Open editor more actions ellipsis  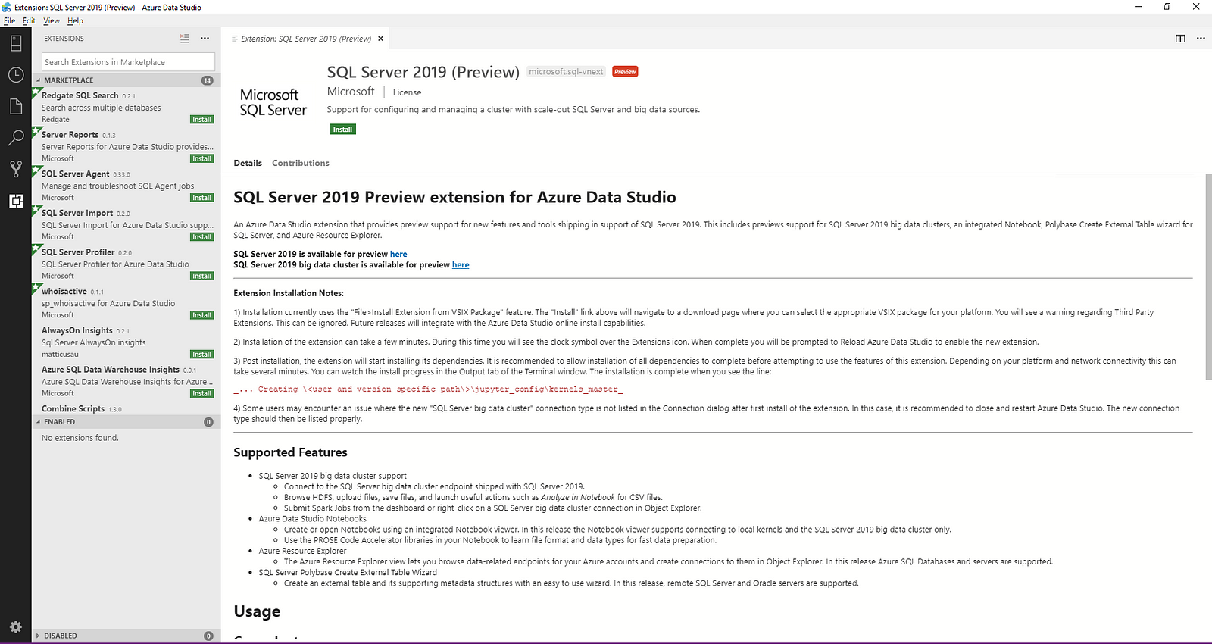coord(1201,39)
